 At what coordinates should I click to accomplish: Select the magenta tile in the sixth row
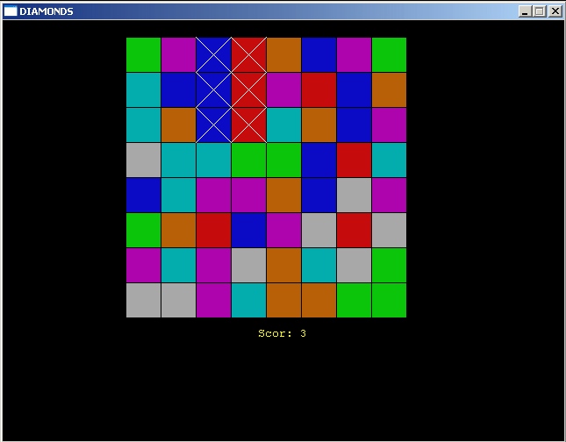pos(283,230)
